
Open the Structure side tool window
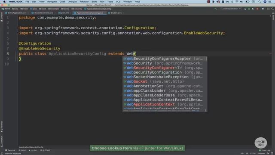tap(2, 141)
